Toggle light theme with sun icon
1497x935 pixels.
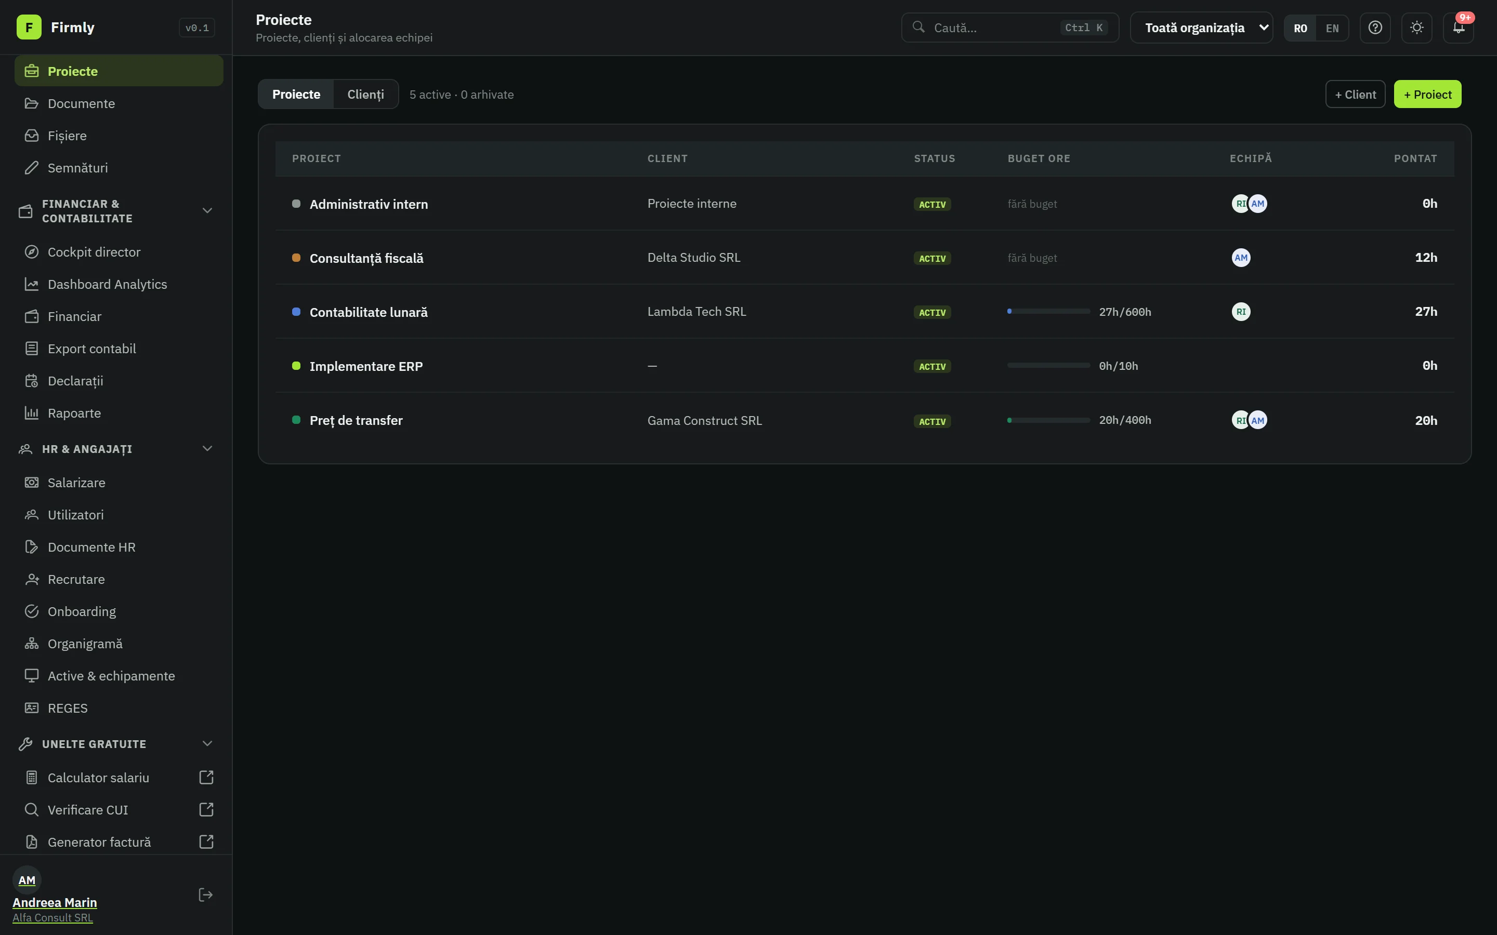tap(1416, 28)
